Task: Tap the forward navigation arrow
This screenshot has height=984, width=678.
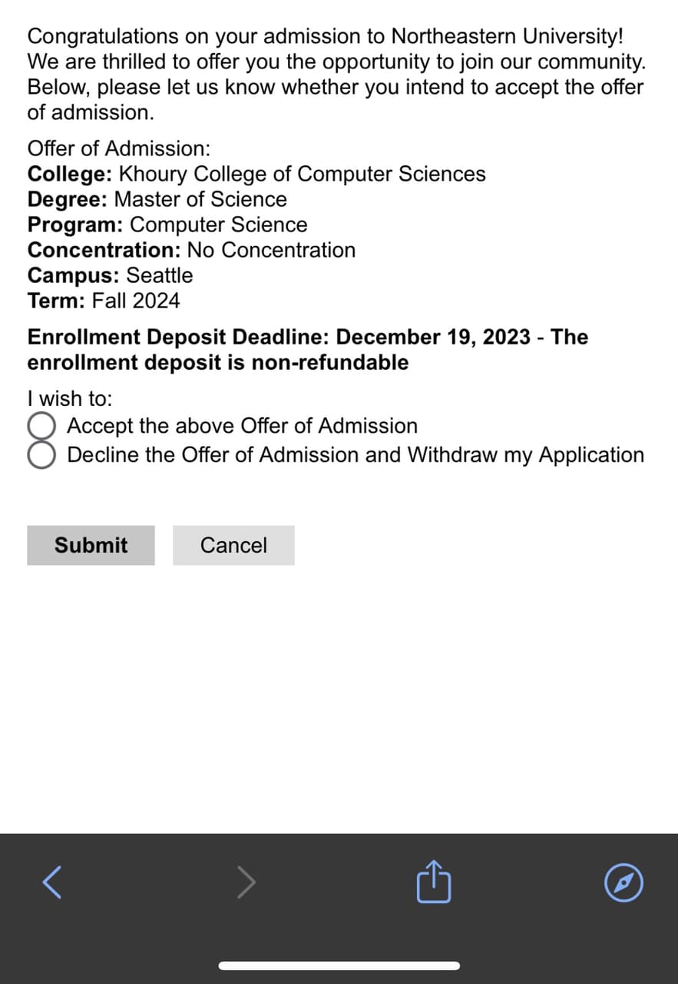Action: (x=246, y=882)
